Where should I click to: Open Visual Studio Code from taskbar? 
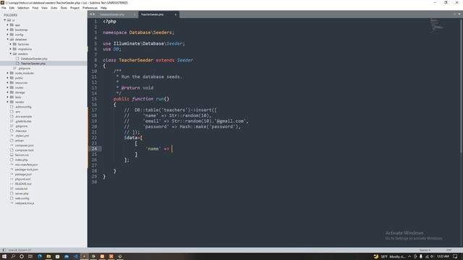click(x=75, y=256)
